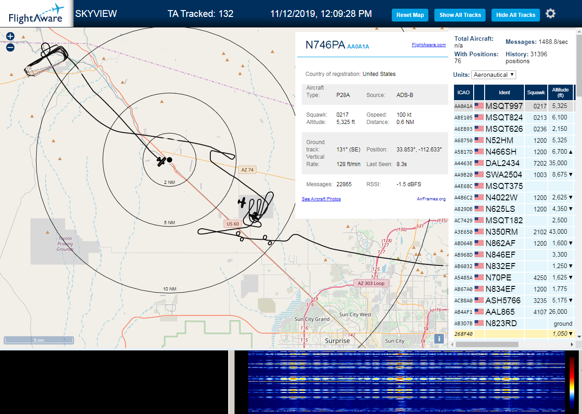Select the N466SH aircraft row
The width and height of the screenshot is (582, 414).
514,152
